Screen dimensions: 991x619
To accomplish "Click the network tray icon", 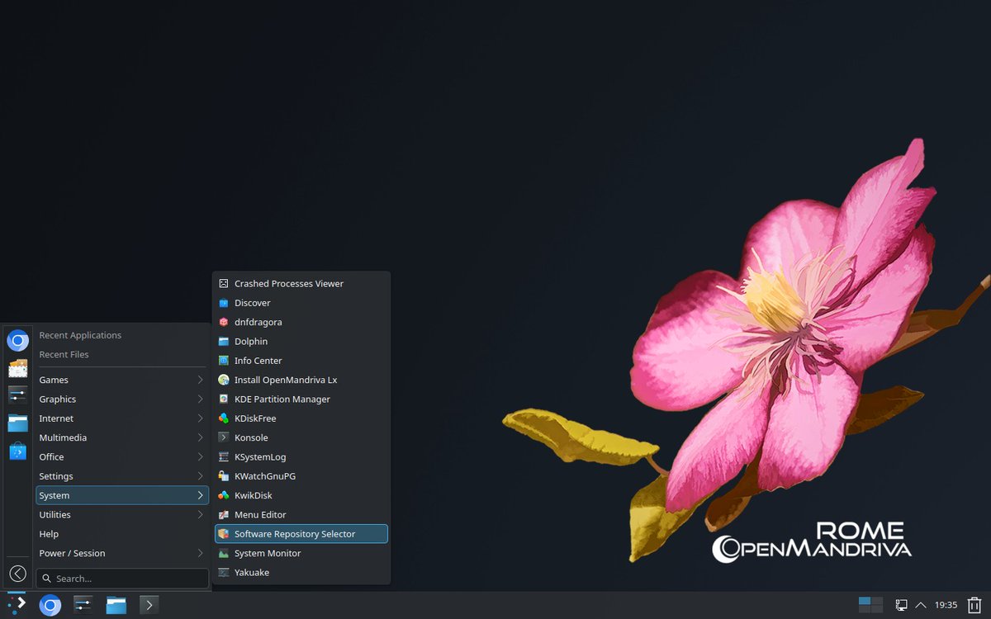I will [x=902, y=605].
